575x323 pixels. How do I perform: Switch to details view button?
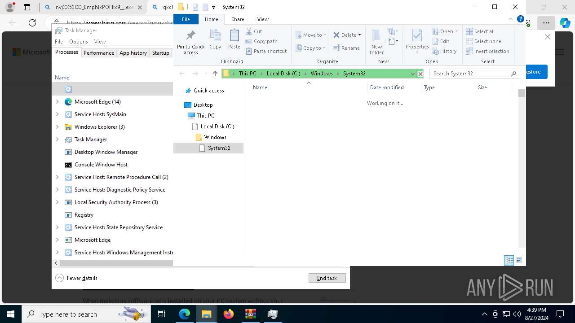click(509, 260)
